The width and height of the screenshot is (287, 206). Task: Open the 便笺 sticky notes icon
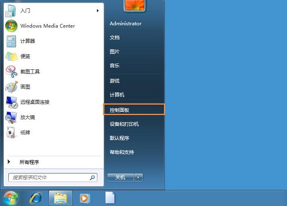coord(11,56)
